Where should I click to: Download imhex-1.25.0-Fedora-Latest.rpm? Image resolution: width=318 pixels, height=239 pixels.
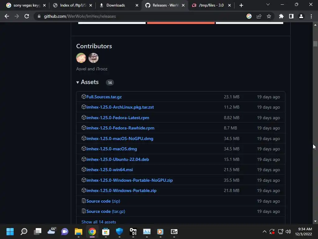tap(118, 118)
